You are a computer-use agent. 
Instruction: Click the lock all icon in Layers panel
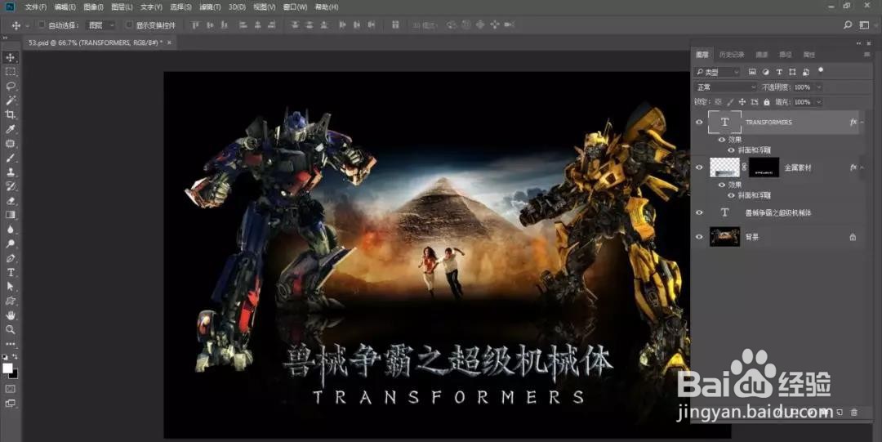click(x=766, y=102)
